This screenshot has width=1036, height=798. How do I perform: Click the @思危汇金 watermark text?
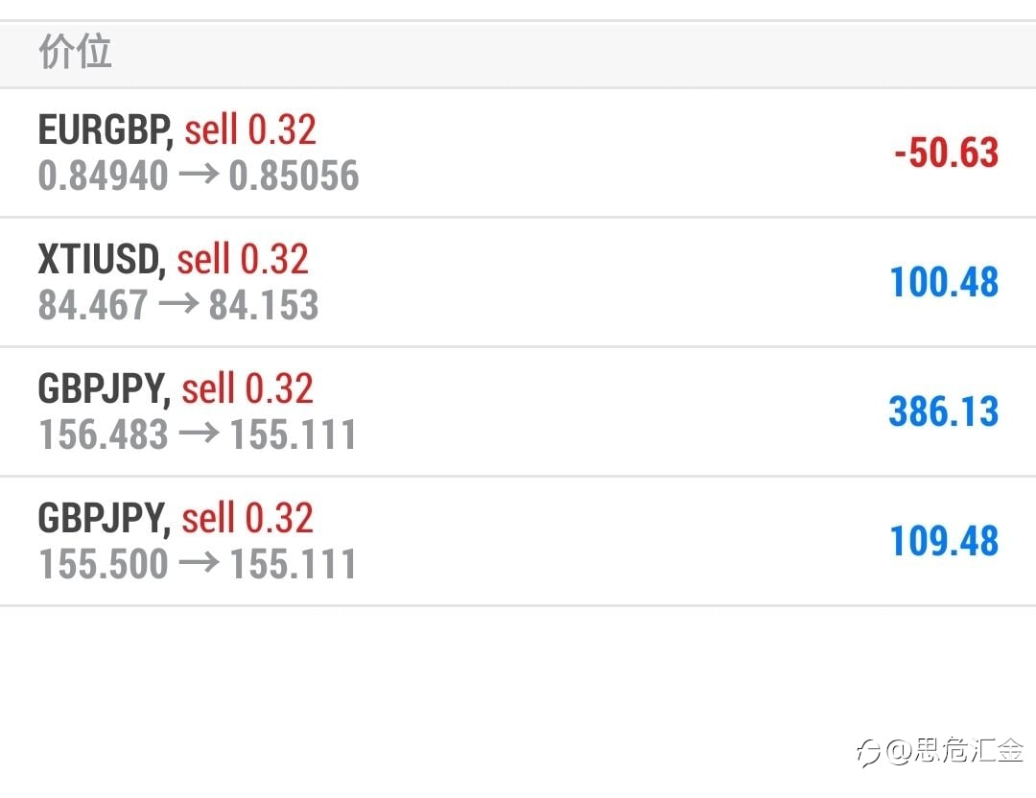pyautogui.click(x=954, y=750)
